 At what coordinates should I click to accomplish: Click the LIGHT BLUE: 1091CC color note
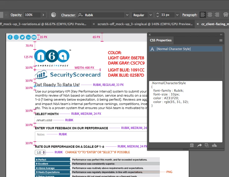pos(126,70)
